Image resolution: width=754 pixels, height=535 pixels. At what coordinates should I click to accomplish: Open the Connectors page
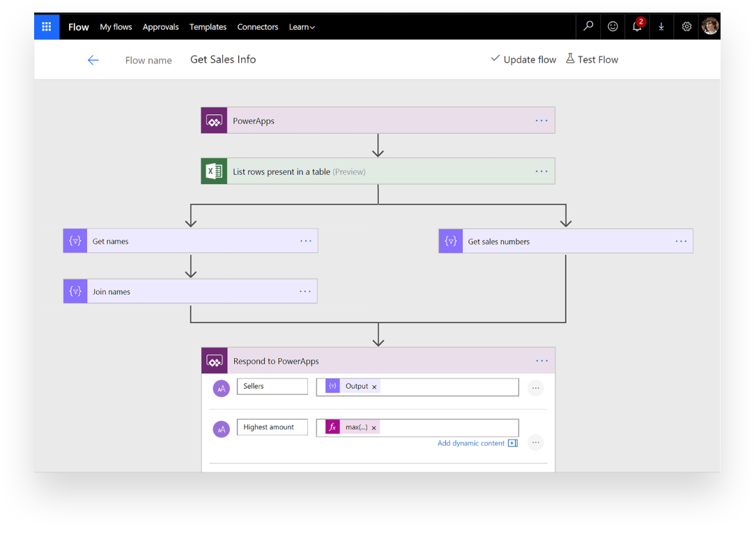tap(258, 27)
